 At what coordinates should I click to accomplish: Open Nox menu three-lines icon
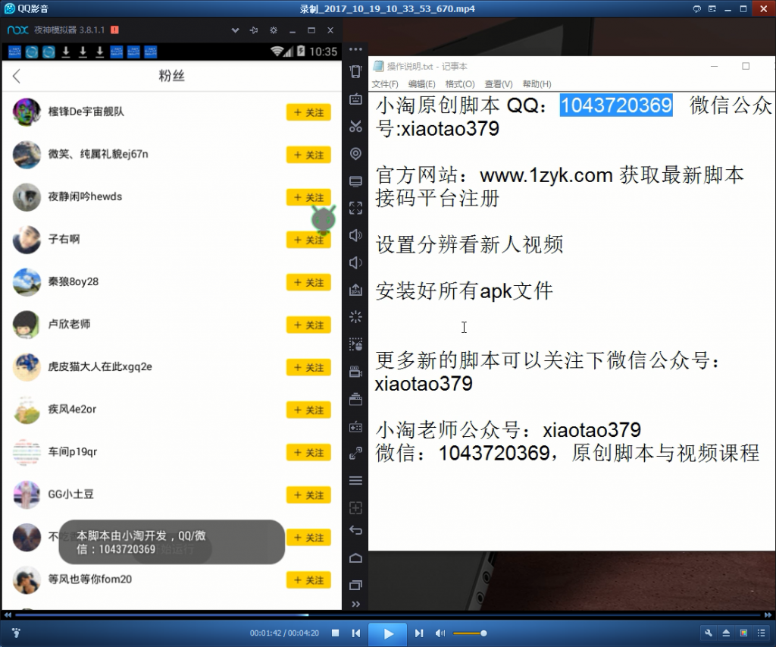coord(355,481)
